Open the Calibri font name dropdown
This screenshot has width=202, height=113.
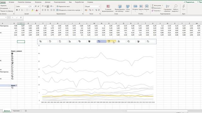pos(29,6)
